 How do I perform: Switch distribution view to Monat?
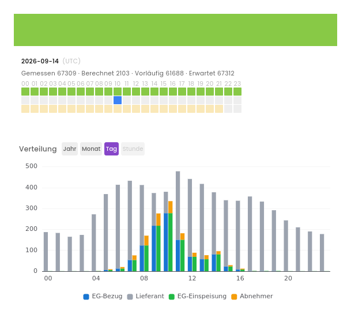(91, 149)
